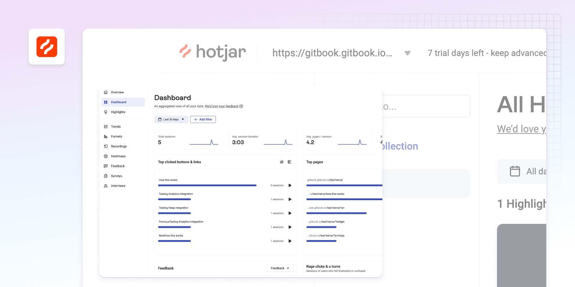Open top page ending in 'test-herve/?widget'
Image resolution: width=575 pixels, height=287 pixels.
[x=326, y=222]
